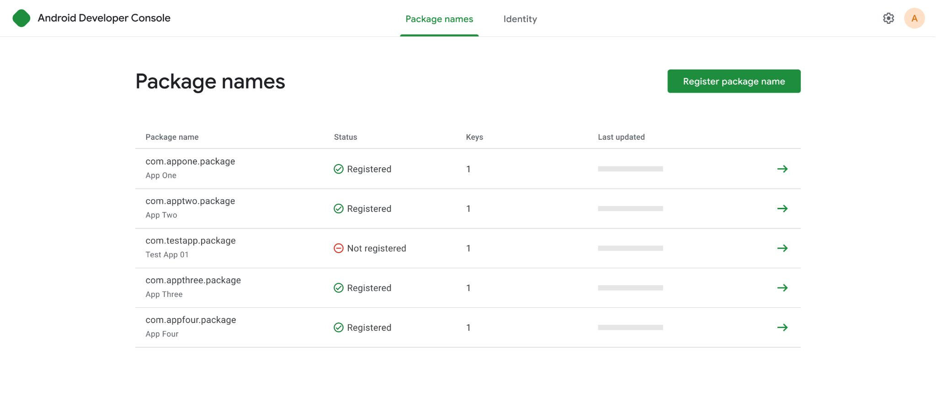
Task: Click the Registered status icon for App One
Action: [338, 169]
